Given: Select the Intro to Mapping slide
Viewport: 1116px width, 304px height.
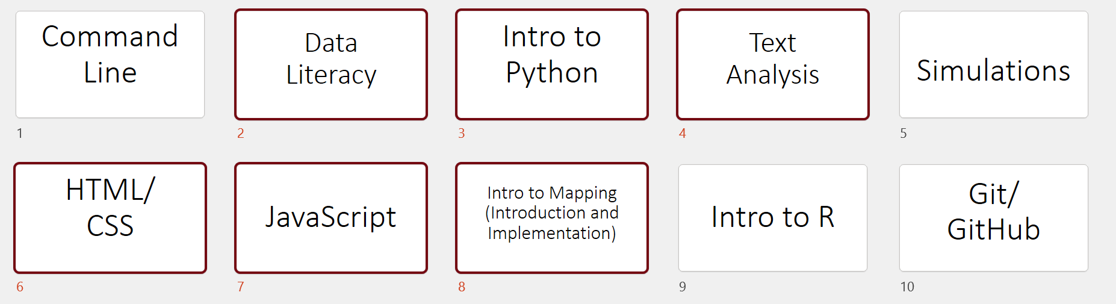Looking at the screenshot, I should tap(552, 218).
